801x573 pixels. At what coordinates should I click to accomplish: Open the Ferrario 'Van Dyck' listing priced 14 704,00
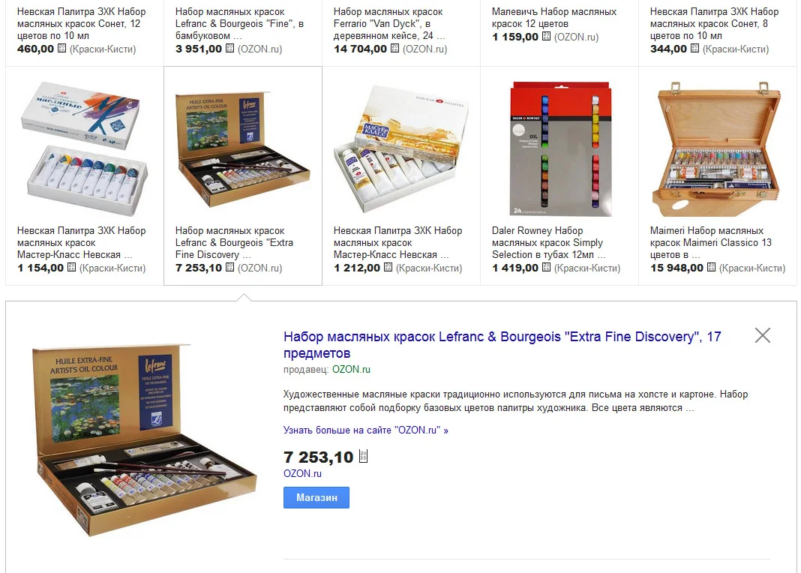389,23
